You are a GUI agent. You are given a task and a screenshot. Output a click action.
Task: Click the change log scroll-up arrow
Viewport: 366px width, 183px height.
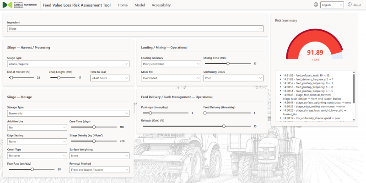tap(354, 72)
